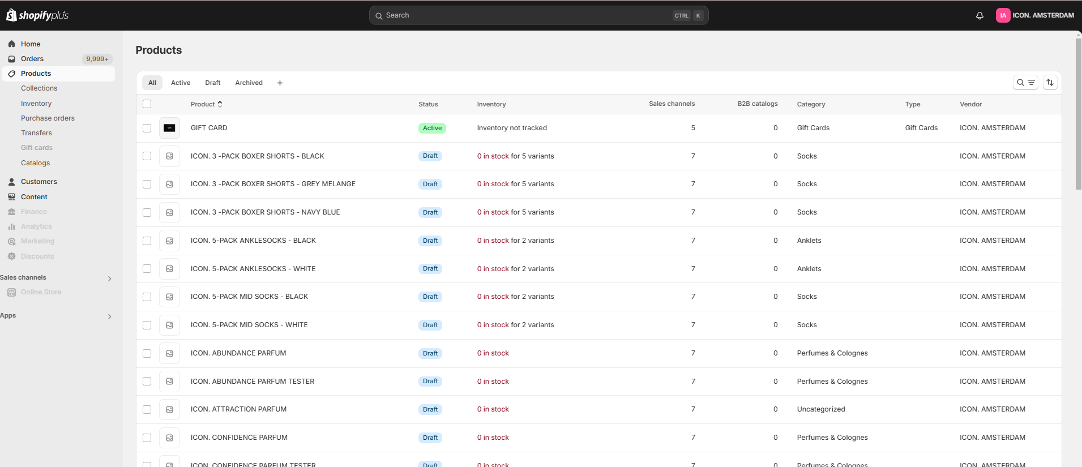The height and width of the screenshot is (467, 1082).
Task: Toggle the select all products checkbox
Action: [x=147, y=104]
